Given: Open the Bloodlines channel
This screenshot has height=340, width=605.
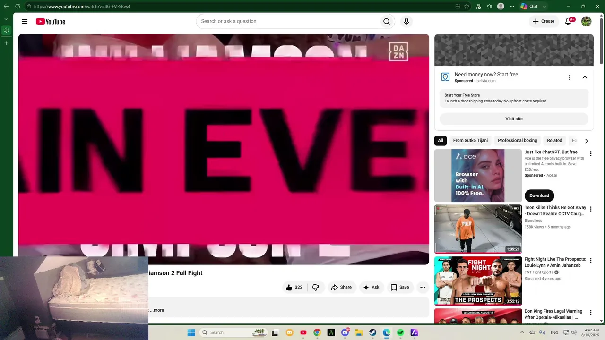Looking at the screenshot, I should (533, 221).
